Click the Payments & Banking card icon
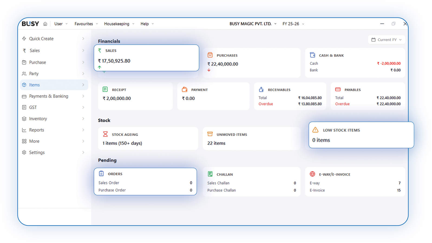The height and width of the screenshot is (243, 432). coord(24,96)
